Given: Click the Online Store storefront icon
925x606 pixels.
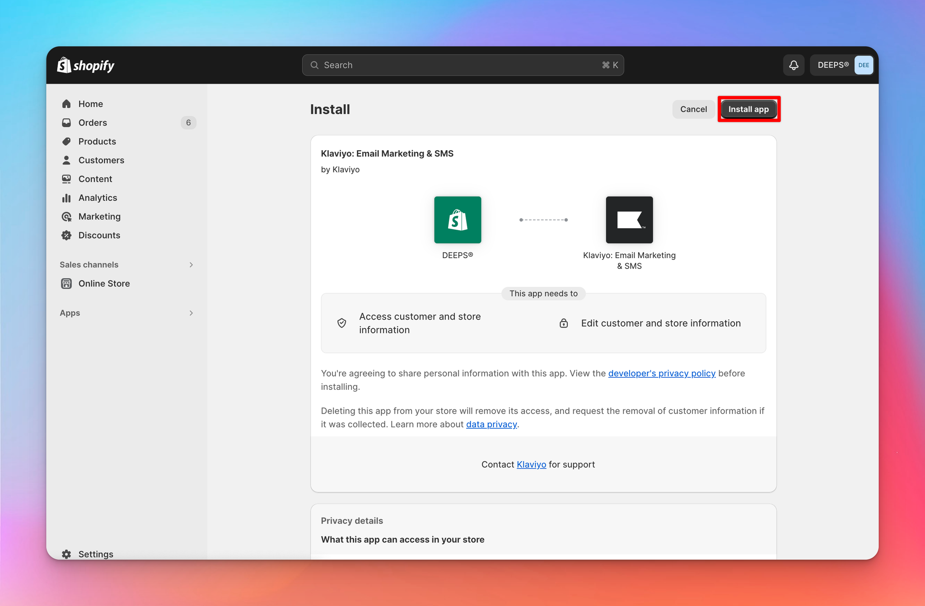Looking at the screenshot, I should click(x=66, y=283).
